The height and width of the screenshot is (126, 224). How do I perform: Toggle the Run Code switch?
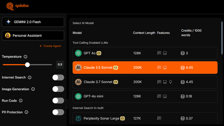[58, 101]
